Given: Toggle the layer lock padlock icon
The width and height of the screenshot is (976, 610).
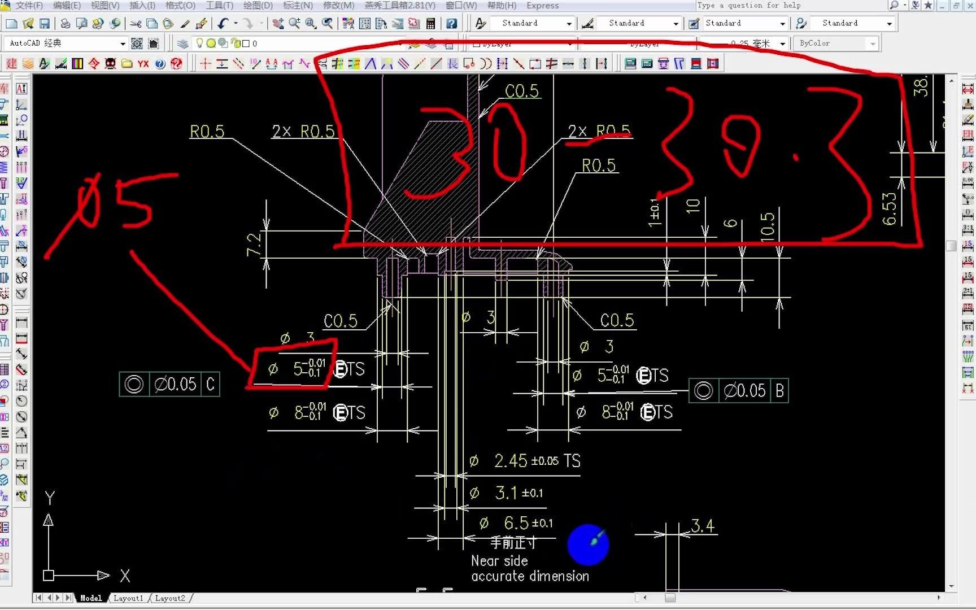Looking at the screenshot, I should coord(236,43).
